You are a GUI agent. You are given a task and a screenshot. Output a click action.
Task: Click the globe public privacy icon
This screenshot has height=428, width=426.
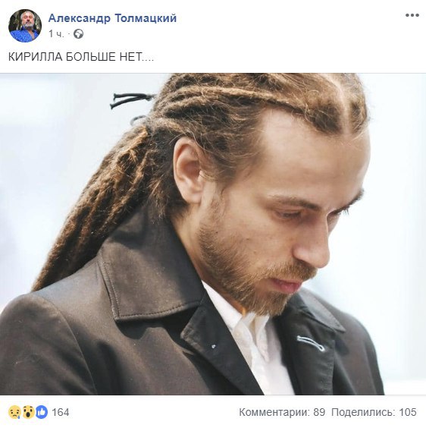click(x=79, y=34)
